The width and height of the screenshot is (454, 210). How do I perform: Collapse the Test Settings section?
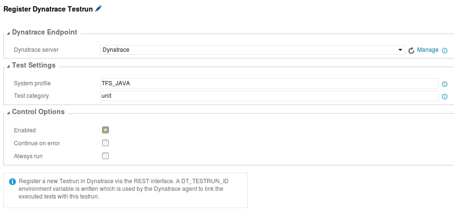pos(8,66)
